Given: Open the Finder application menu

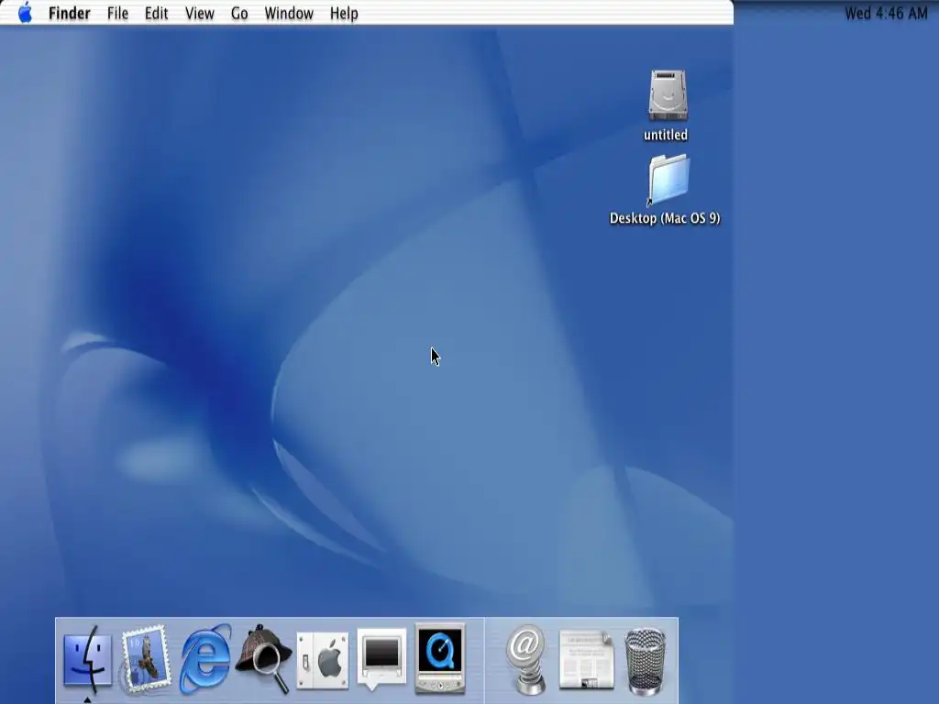Looking at the screenshot, I should tap(70, 13).
